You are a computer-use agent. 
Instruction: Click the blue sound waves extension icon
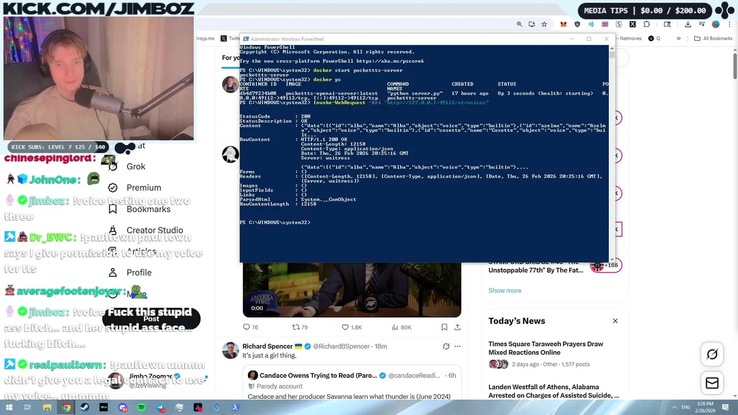tap(591, 24)
